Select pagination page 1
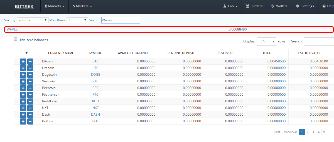This screenshot has height=142, width=334. [302, 132]
